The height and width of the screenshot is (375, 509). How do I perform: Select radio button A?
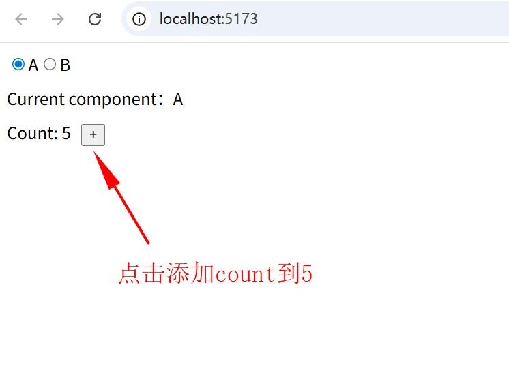click(18, 64)
